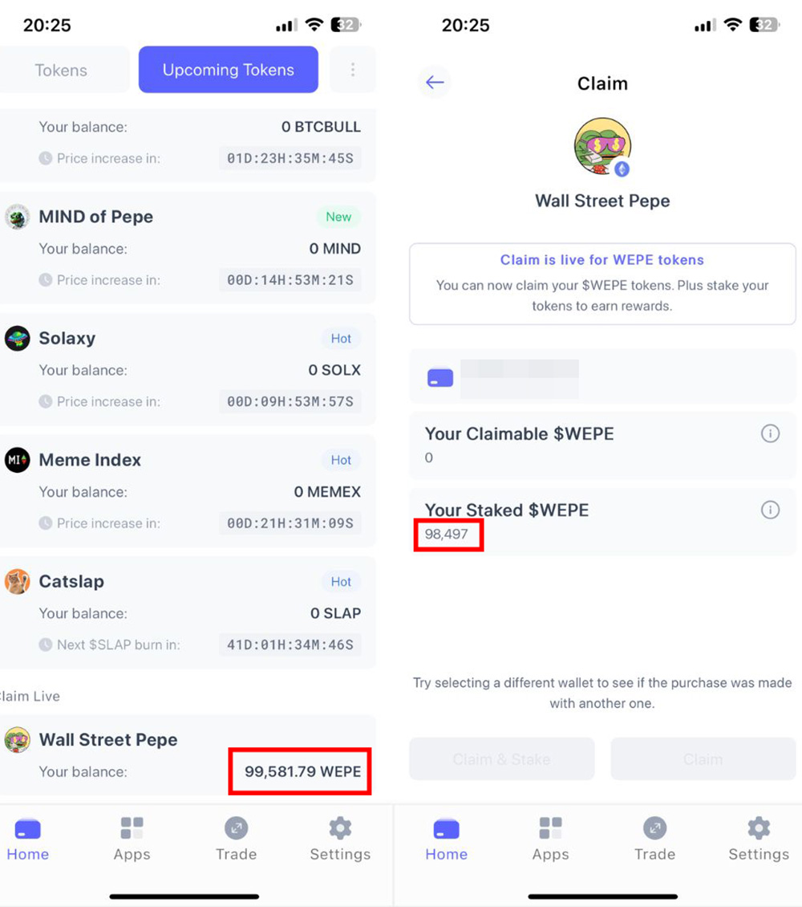This screenshot has width=802, height=907.
Task: Open Trade in right bottom navigation
Action: [654, 839]
